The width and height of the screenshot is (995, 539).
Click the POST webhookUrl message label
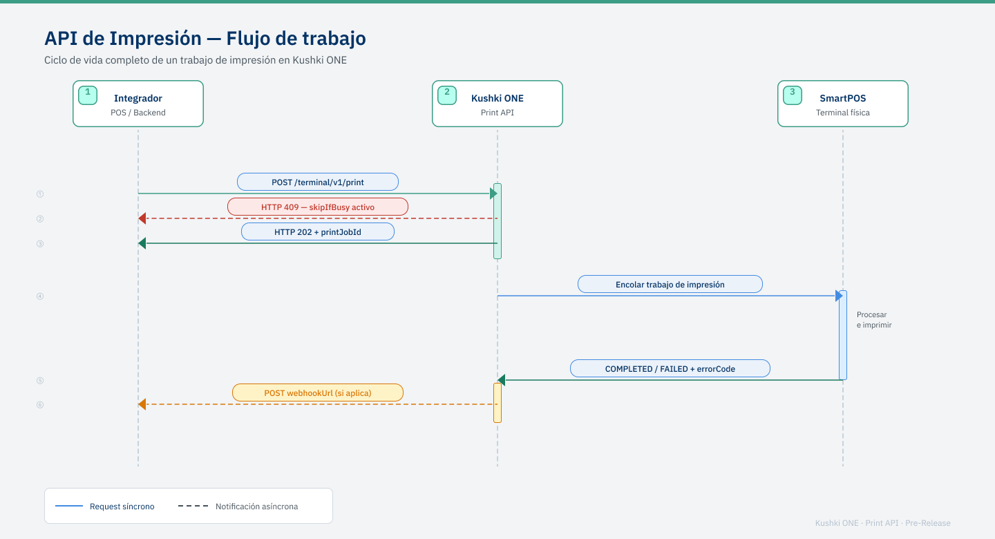(x=317, y=393)
